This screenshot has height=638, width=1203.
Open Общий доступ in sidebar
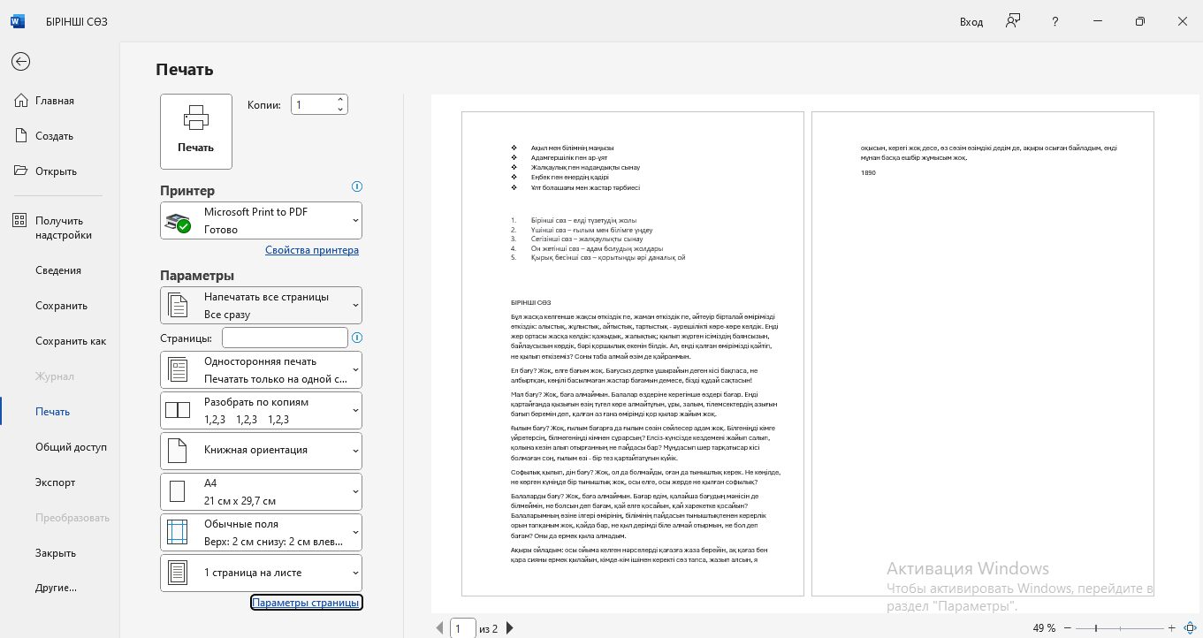coord(71,447)
